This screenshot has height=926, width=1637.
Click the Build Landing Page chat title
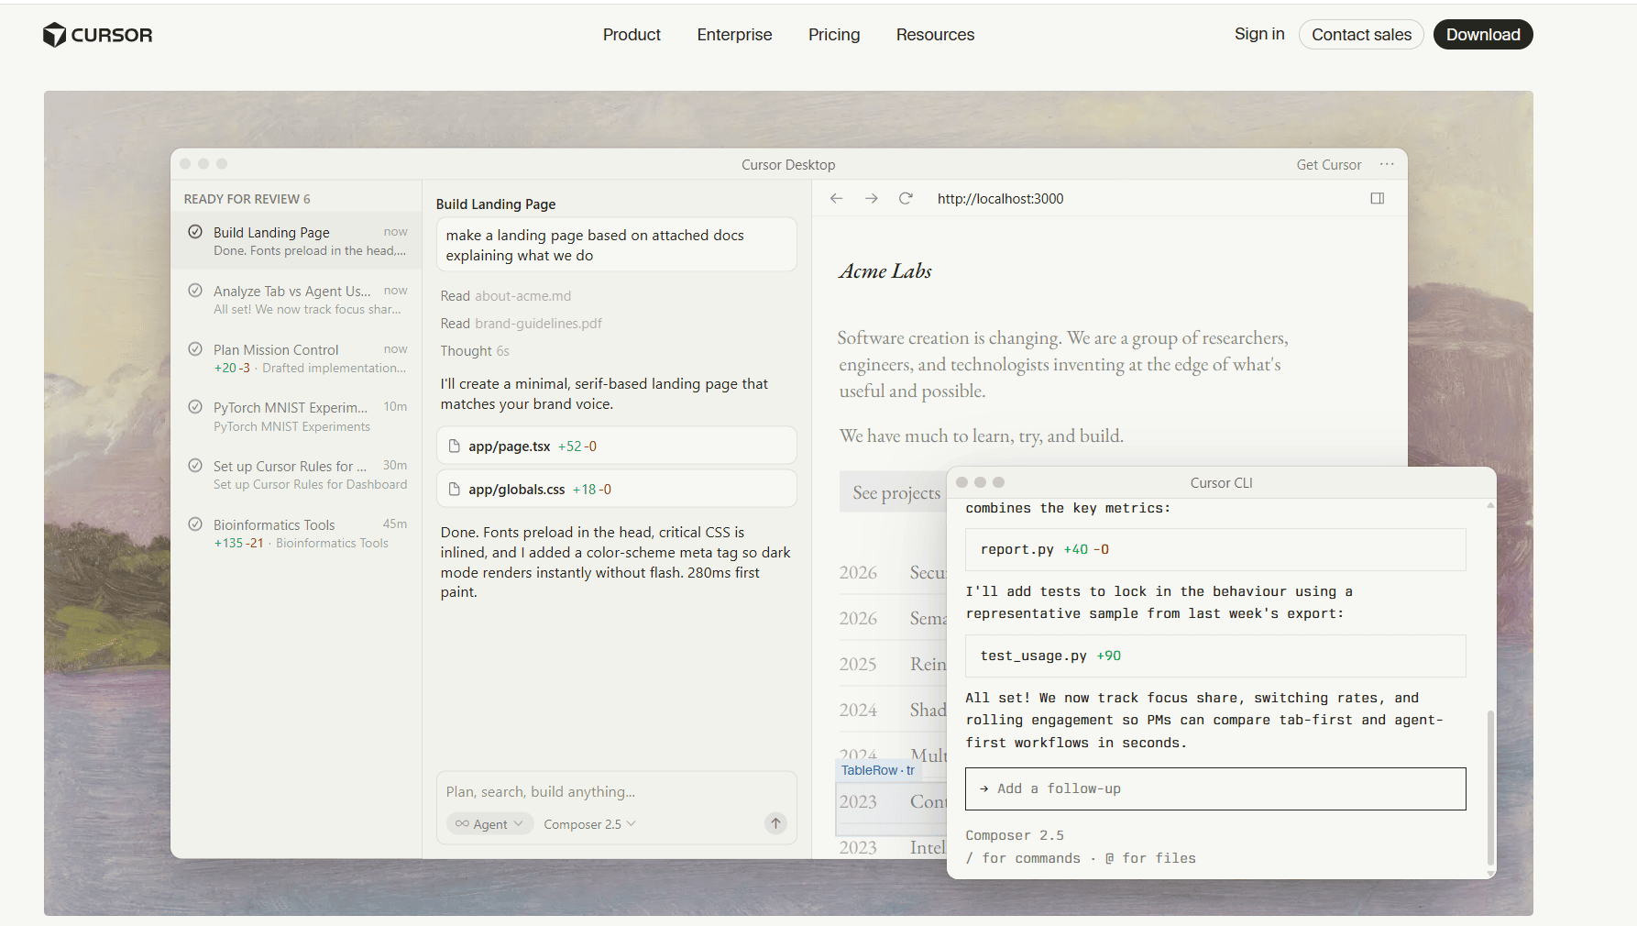coord(496,204)
